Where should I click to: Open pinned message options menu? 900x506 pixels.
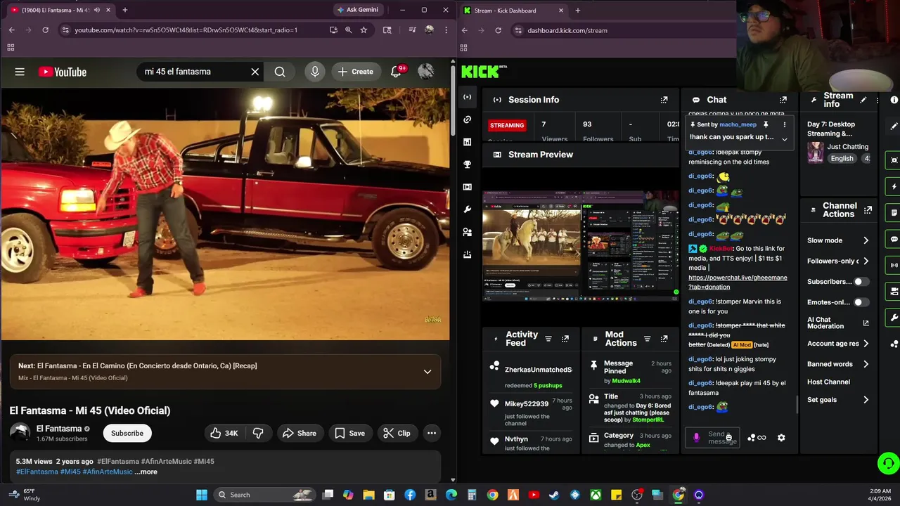[x=785, y=124]
